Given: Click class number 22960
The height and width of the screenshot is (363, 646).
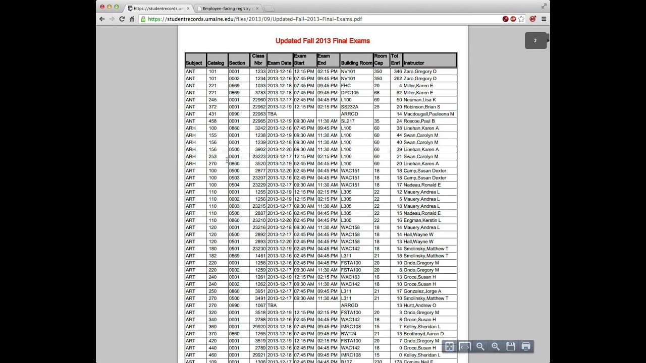Looking at the screenshot, I should (259, 100).
